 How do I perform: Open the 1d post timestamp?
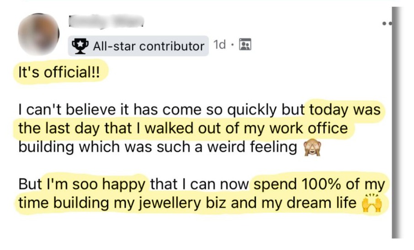point(219,45)
